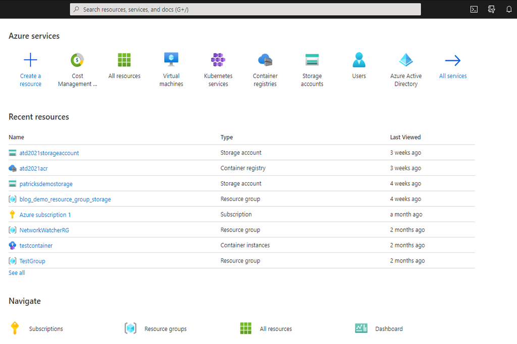
Task: Open the patricksdemostorage resource link
Action: coord(46,184)
